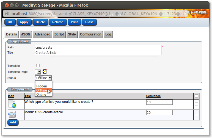
Task: Check the select-all checkbox in Components header
Action: [x=196, y=96]
